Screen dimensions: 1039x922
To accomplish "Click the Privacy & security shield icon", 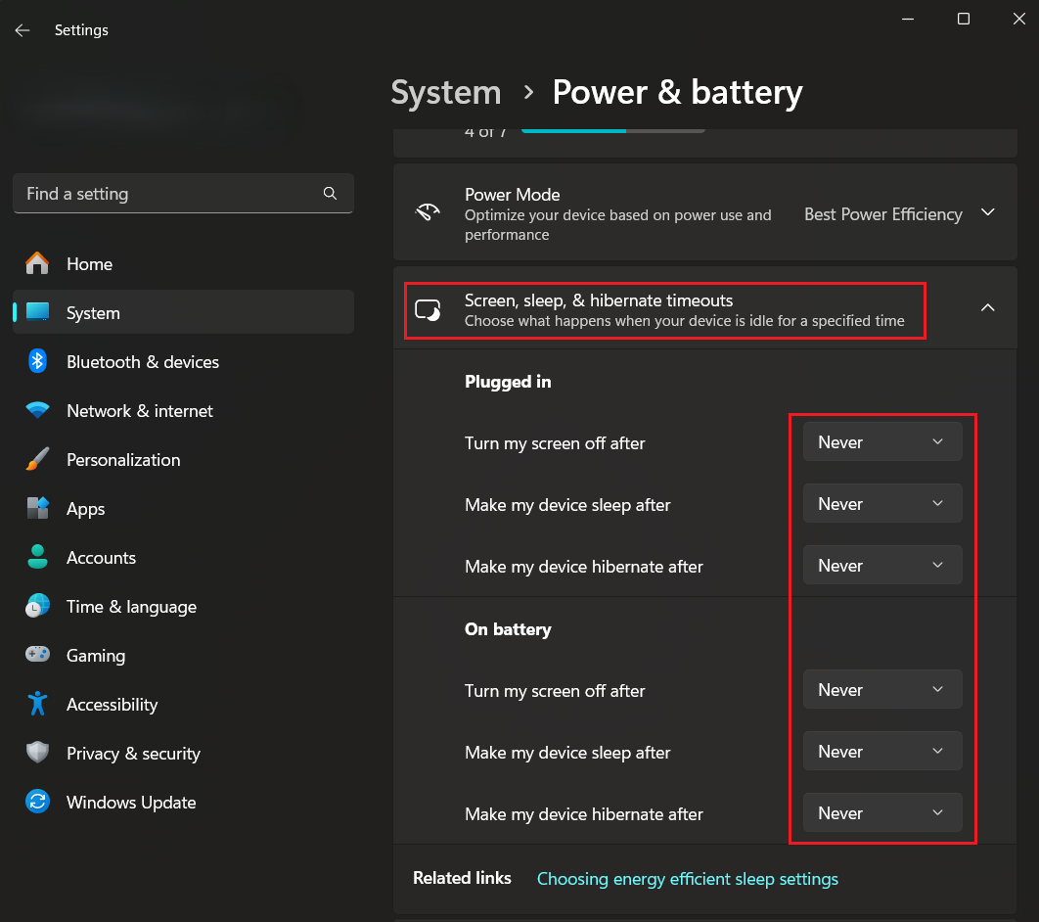I will click(38, 754).
